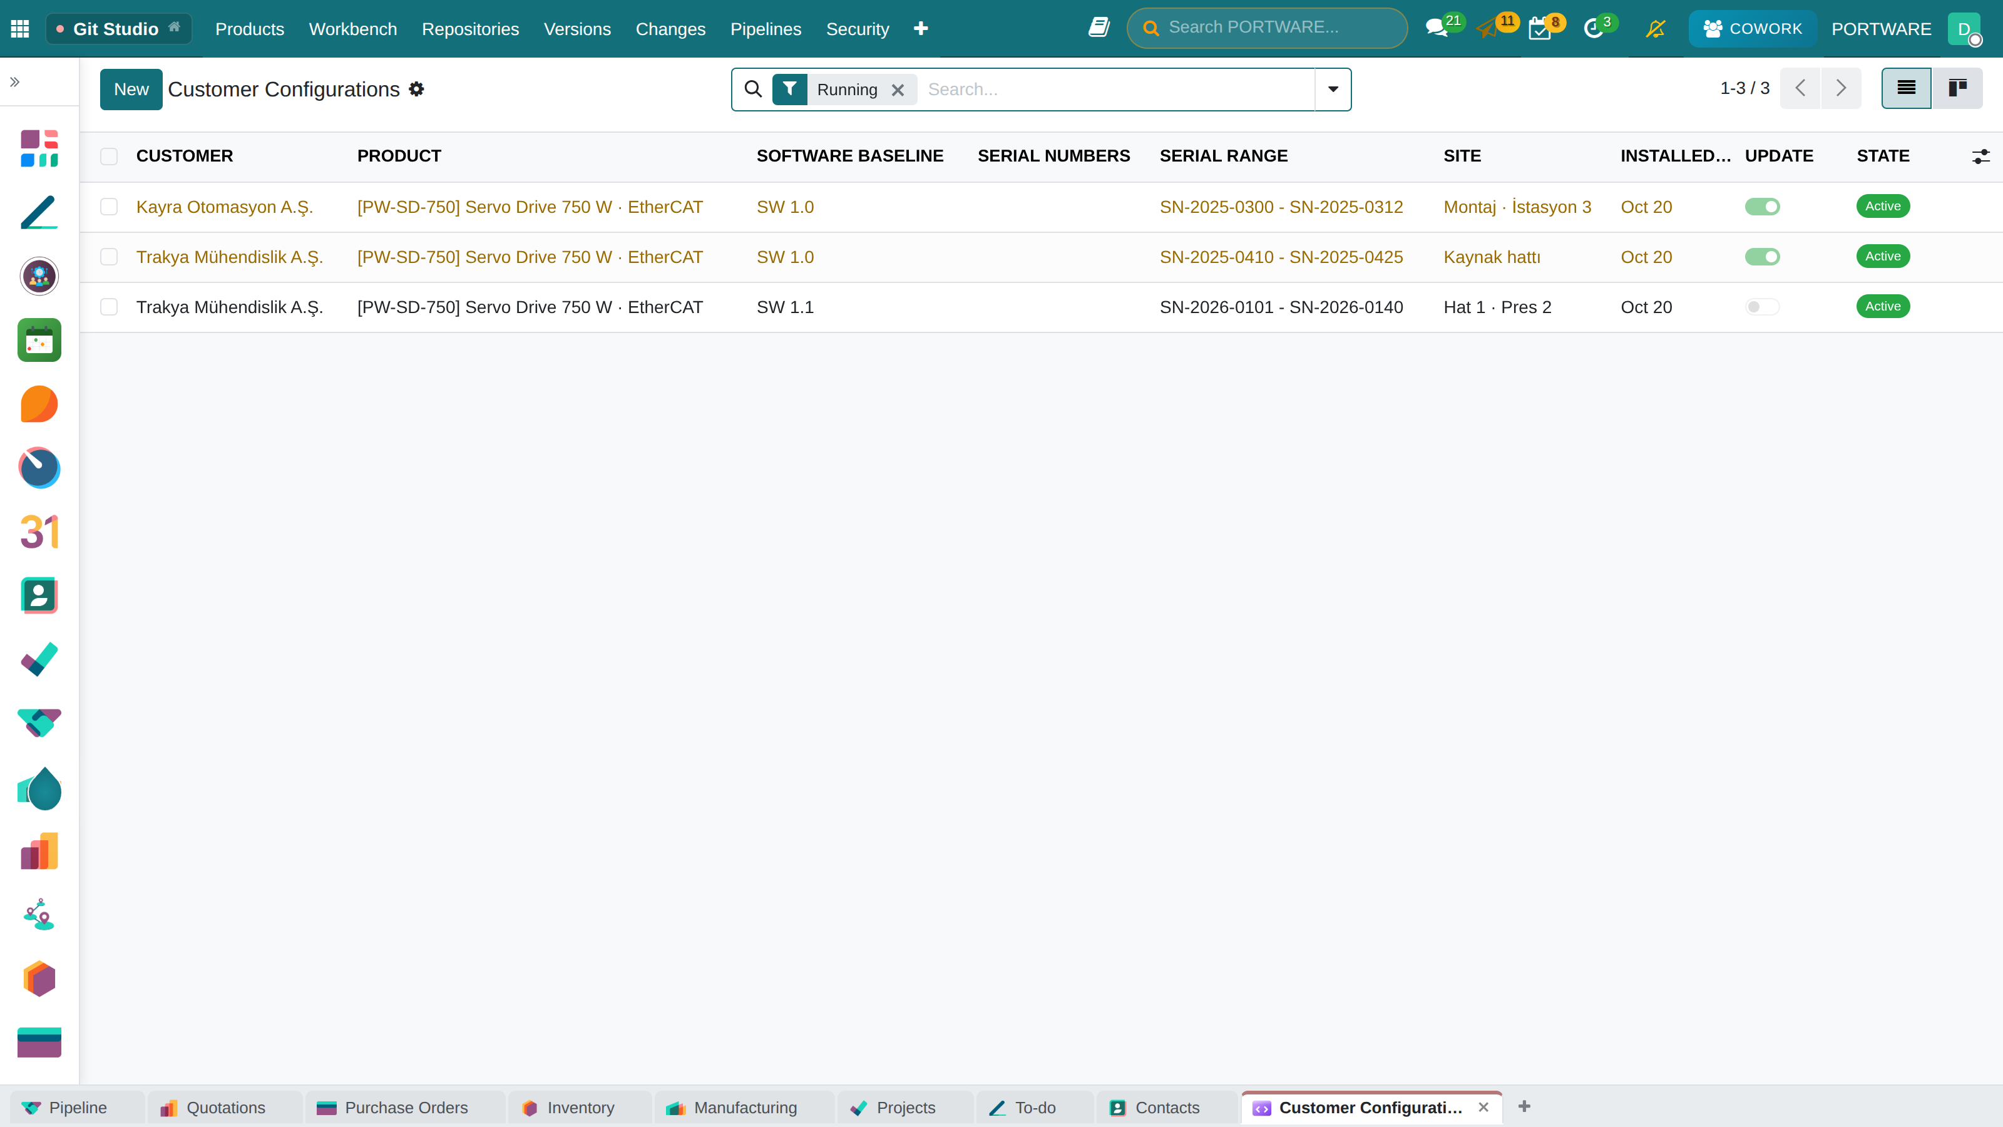Viewport: 2003px width, 1127px height.
Task: Toggle update switch for Kayra Otomasyon row
Action: tap(1762, 207)
